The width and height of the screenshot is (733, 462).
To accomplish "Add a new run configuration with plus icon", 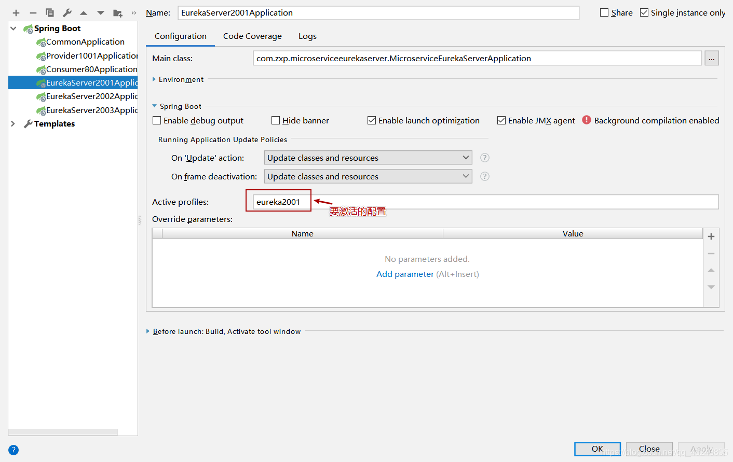I will coord(16,13).
